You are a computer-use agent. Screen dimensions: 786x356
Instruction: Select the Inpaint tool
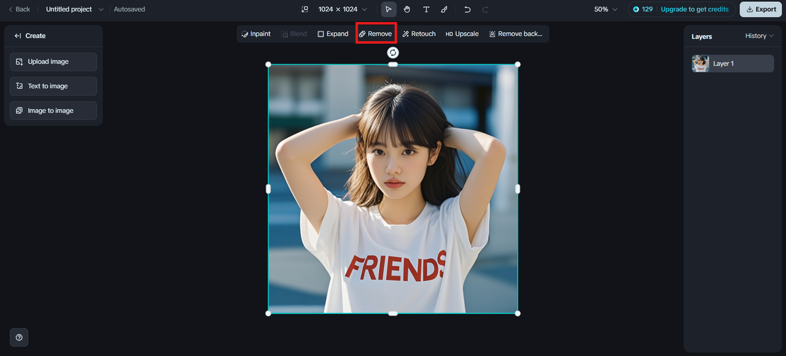click(x=256, y=34)
